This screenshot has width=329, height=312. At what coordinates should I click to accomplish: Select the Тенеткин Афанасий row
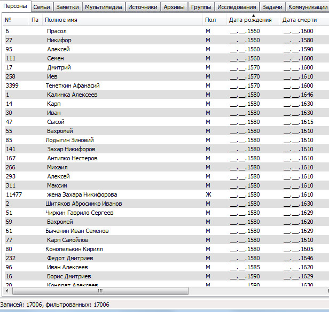(166, 85)
